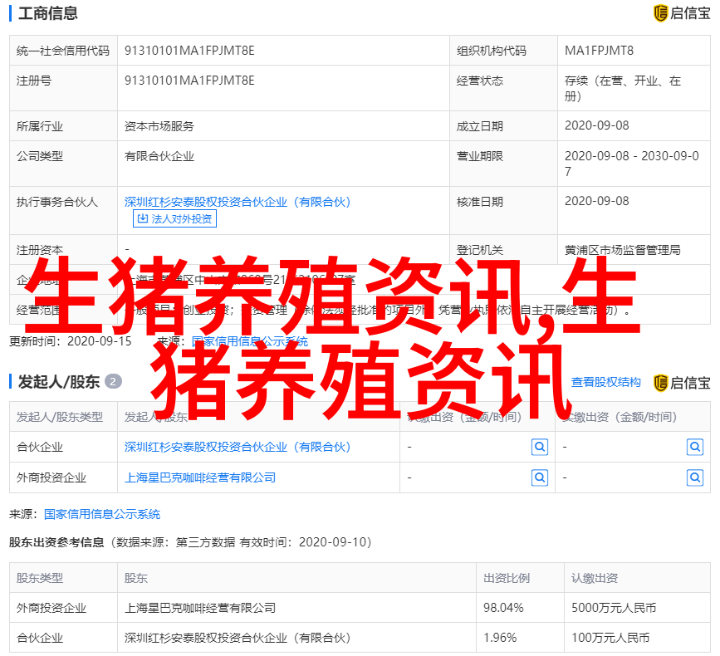Image resolution: width=720 pixels, height=656 pixels.
Task: Click 外商投资企业 cell in 股东出资参考信息 table
Action: [63, 608]
